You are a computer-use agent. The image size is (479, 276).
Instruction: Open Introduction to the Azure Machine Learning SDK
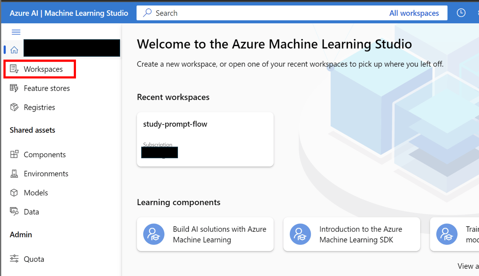(x=352, y=234)
